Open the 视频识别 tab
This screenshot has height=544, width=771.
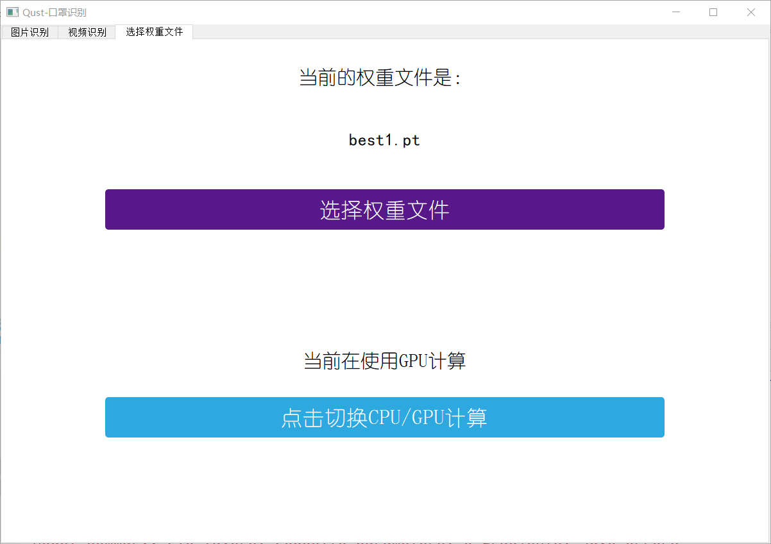[x=87, y=32]
